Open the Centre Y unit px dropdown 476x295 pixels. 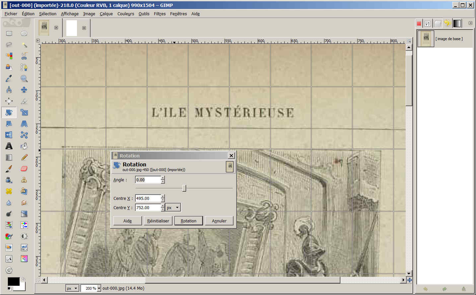[x=177, y=208]
